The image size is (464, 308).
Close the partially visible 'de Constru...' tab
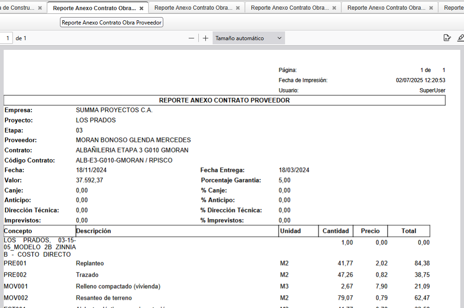40,8
